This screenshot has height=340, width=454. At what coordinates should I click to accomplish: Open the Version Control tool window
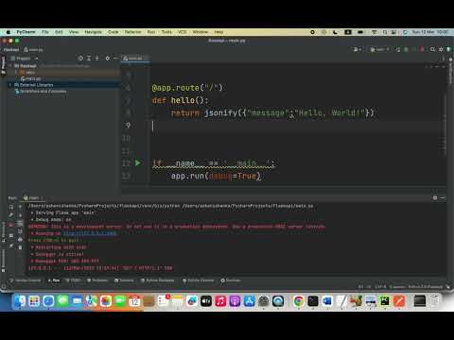pyautogui.click(x=26, y=280)
